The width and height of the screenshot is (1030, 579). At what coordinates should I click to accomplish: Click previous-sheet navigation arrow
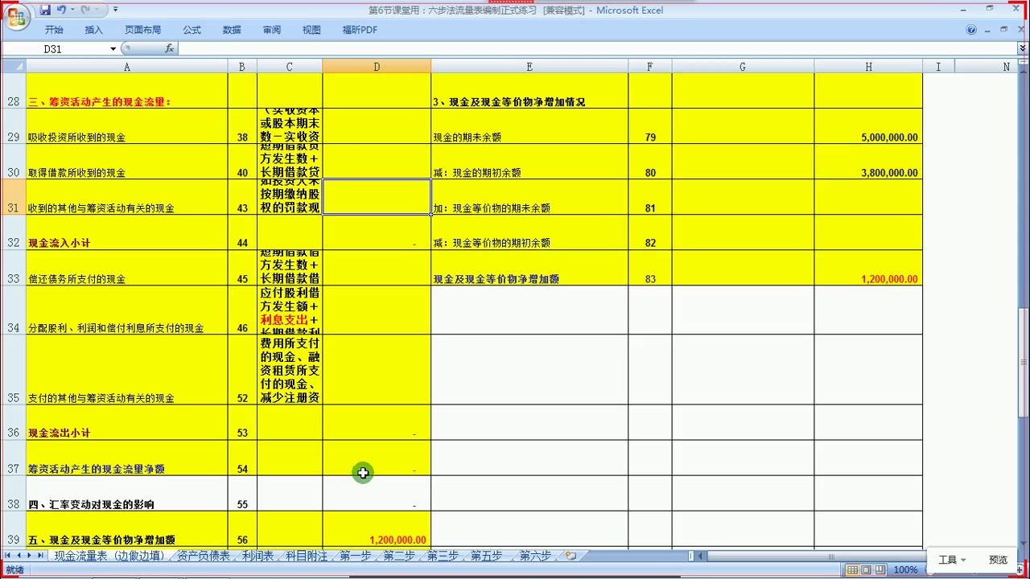tap(19, 556)
